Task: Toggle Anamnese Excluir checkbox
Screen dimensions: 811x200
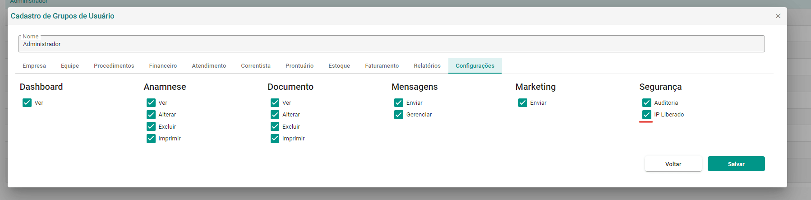Action: (151, 126)
